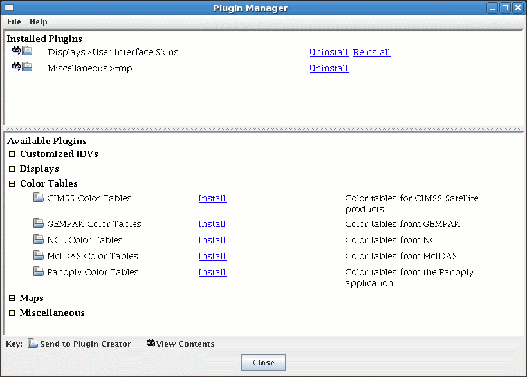
Task: Collapse the Color Tables section
Action: [x=12, y=183]
